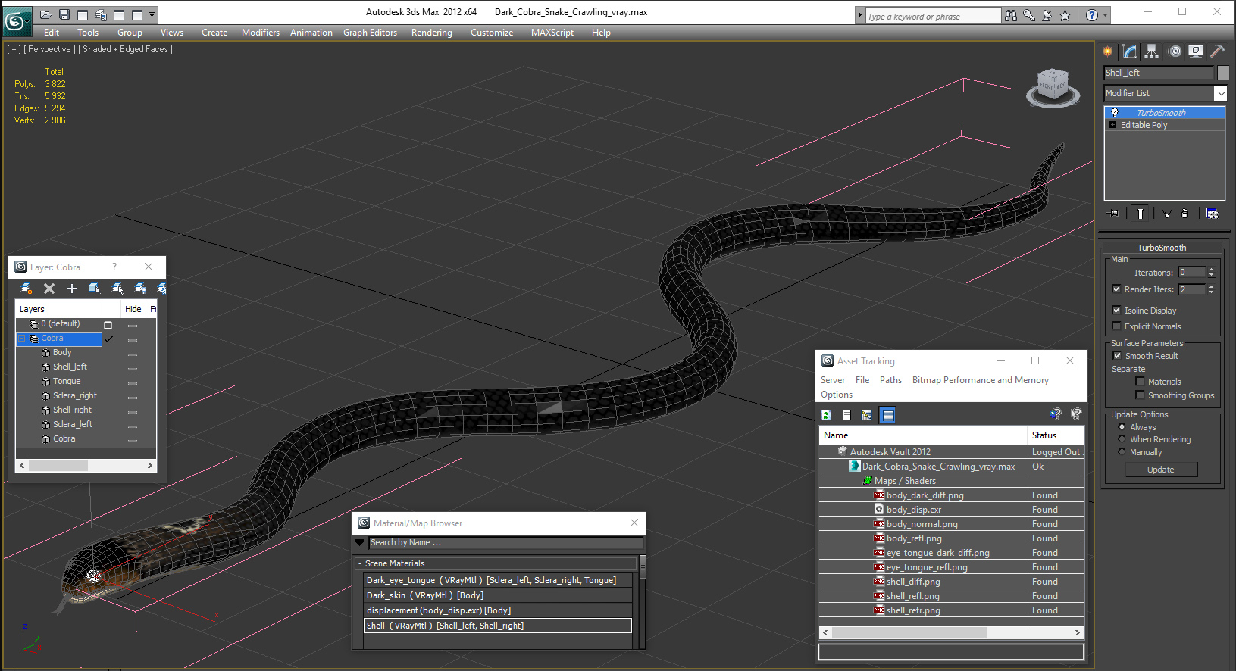Click Make Unique icon in modifier stack
The image size is (1236, 671).
(x=1166, y=214)
